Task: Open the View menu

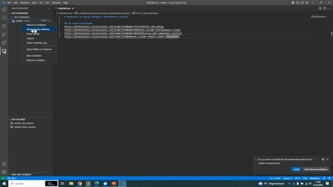Action: point(34,3)
